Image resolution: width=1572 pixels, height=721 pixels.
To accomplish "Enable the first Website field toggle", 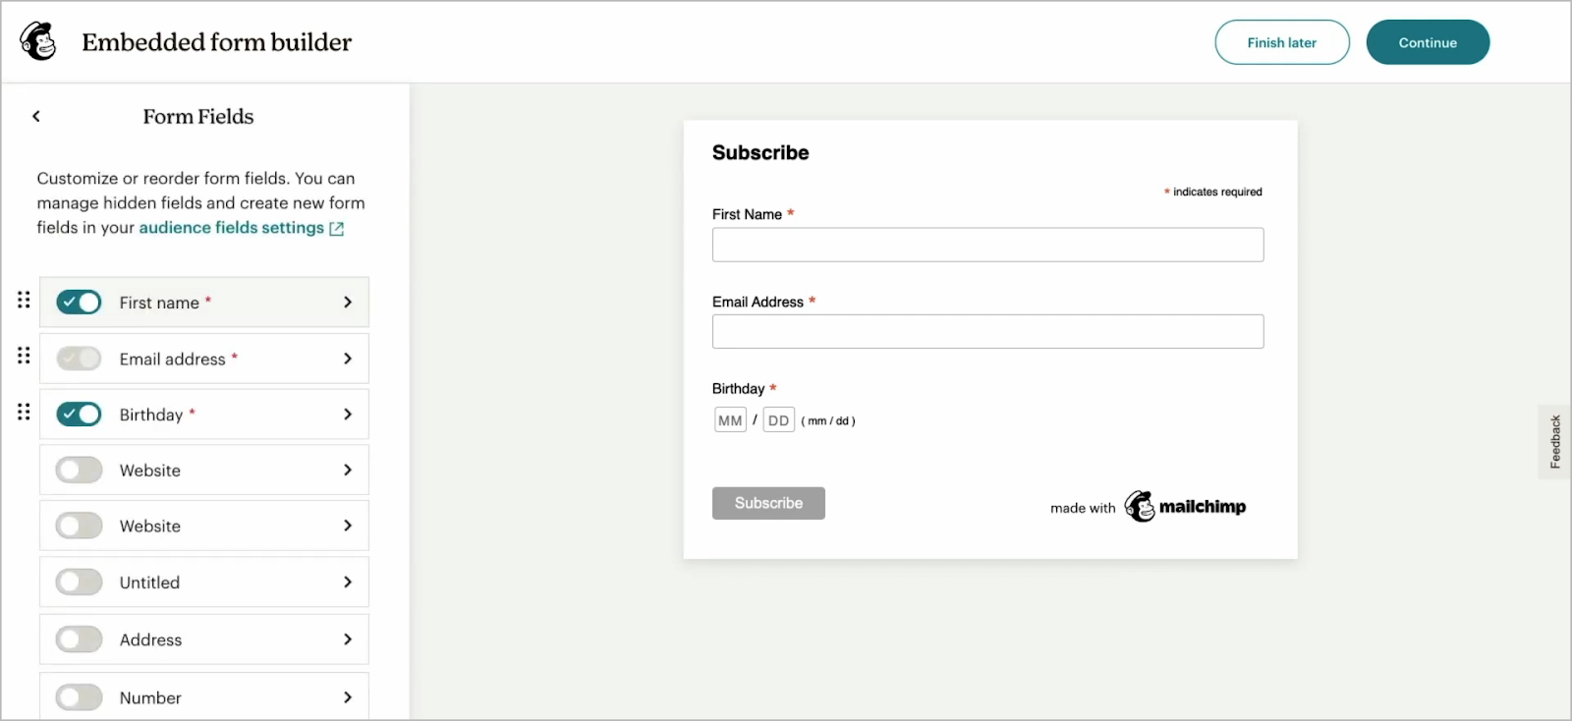I will pos(79,470).
